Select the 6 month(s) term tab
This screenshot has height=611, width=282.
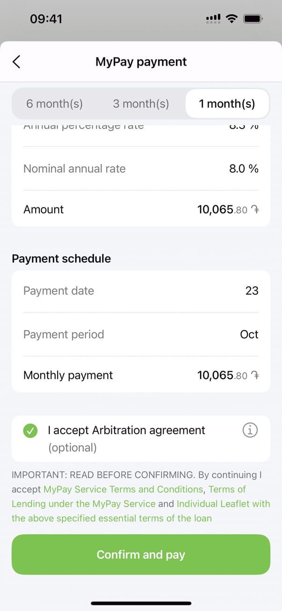(x=54, y=103)
